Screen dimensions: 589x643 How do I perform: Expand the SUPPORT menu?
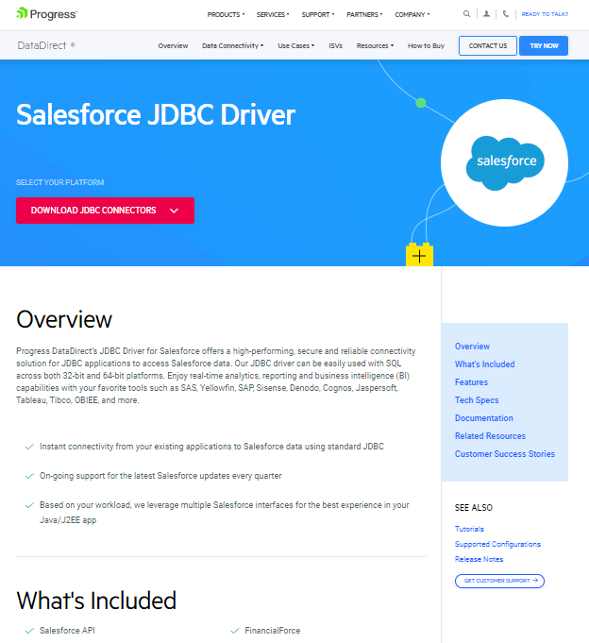coord(318,14)
